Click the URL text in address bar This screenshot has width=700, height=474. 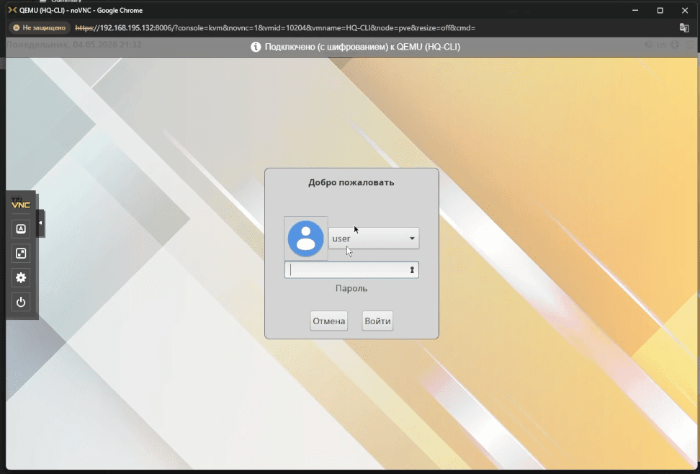click(275, 27)
